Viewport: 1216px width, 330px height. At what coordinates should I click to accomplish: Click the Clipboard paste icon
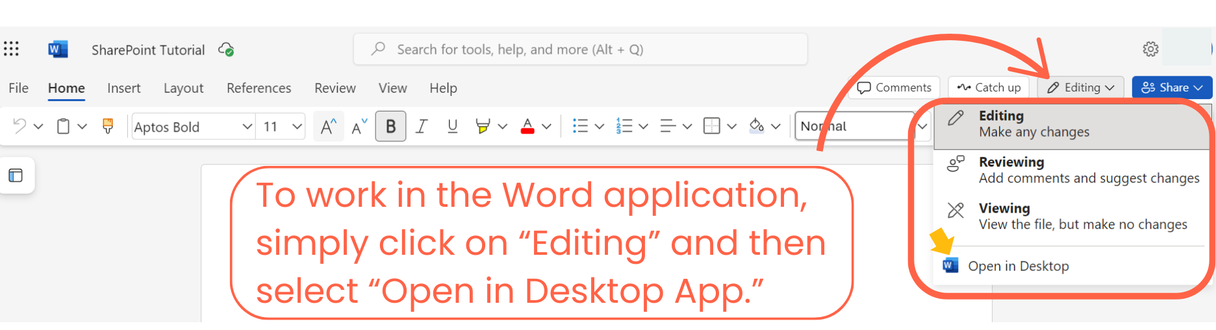click(x=63, y=126)
